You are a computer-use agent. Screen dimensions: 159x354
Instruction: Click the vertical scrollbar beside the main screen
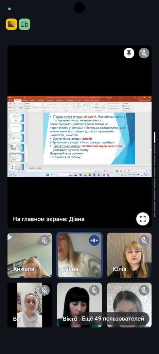(154, 174)
